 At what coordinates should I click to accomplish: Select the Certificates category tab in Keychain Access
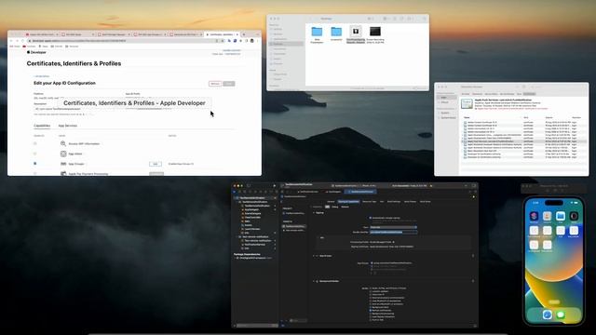click(x=529, y=94)
